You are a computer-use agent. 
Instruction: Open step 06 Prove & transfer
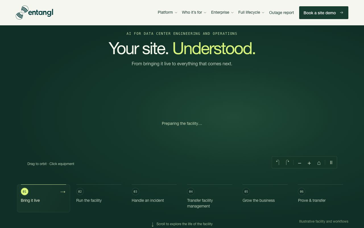(x=320, y=198)
